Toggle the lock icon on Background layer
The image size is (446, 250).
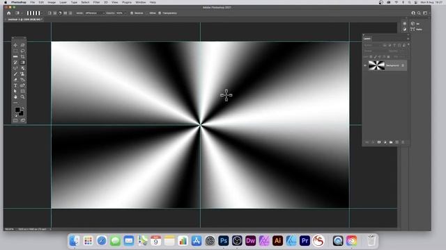pos(403,65)
